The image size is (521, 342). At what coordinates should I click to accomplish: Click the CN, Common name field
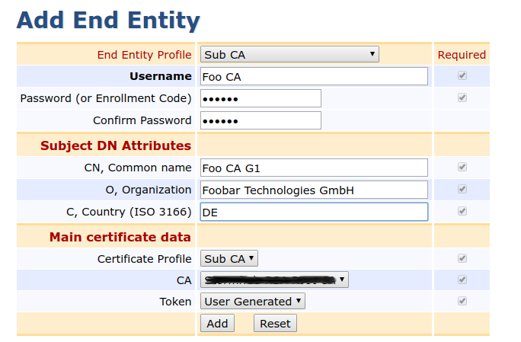[x=314, y=168]
